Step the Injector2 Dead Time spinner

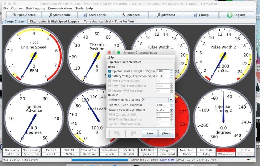pos(172,105)
